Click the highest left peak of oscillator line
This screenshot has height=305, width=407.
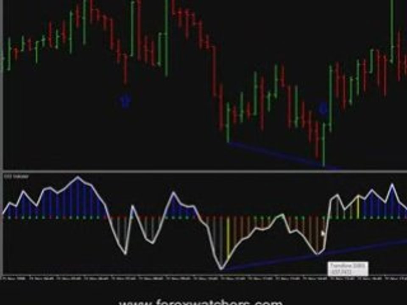click(78, 177)
